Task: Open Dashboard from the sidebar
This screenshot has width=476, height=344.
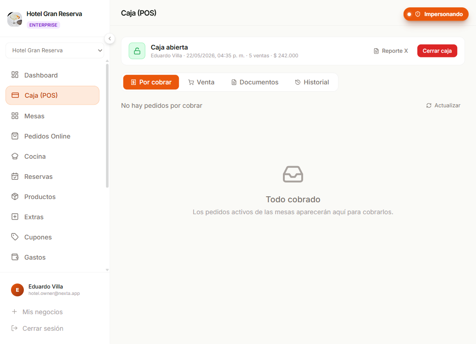Action: pyautogui.click(x=52, y=75)
